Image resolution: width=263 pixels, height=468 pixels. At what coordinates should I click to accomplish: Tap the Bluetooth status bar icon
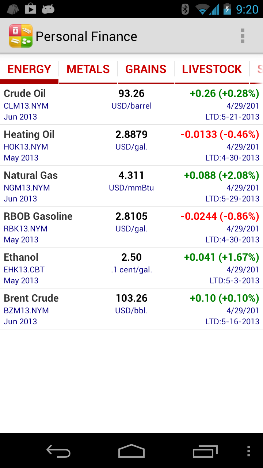point(185,9)
